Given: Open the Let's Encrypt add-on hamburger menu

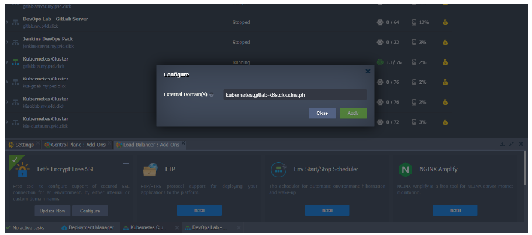Looking at the screenshot, I should (x=126, y=162).
